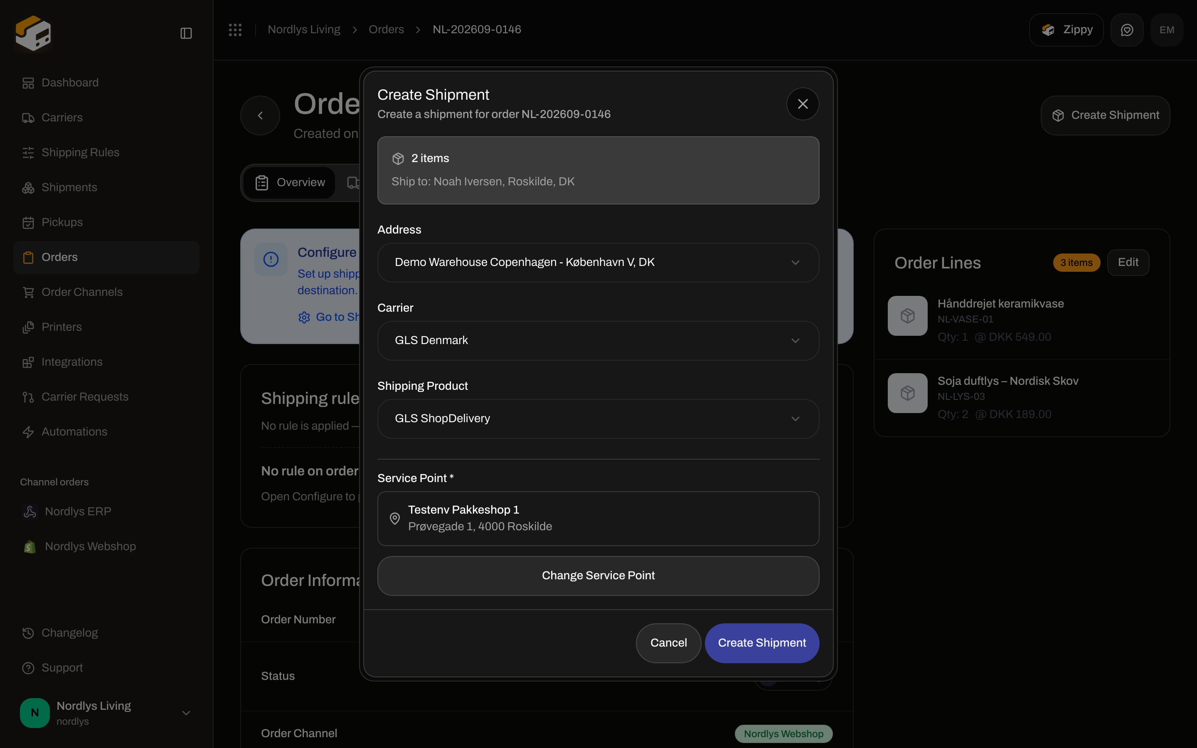
Task: Open the GLS Denmark carrier dropdown
Action: click(598, 340)
